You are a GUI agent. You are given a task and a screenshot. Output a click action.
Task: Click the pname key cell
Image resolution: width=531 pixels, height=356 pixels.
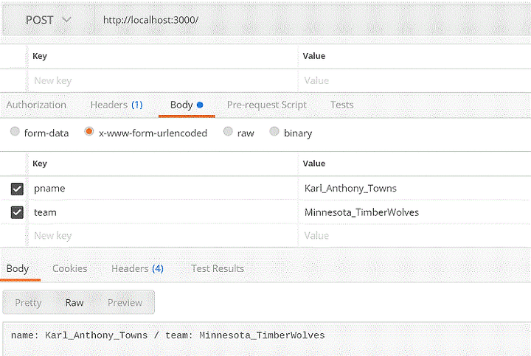162,188
